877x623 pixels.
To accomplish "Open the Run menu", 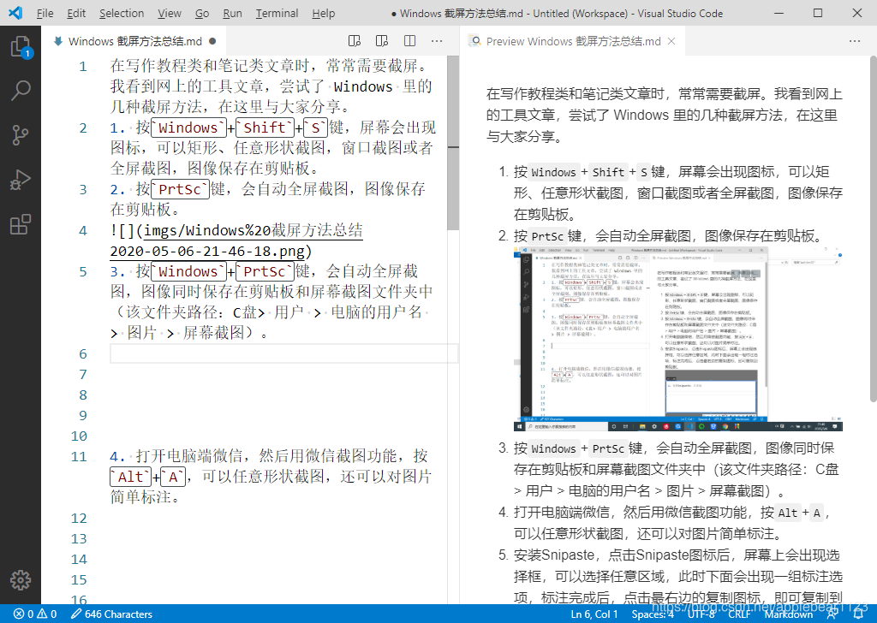I will (232, 13).
